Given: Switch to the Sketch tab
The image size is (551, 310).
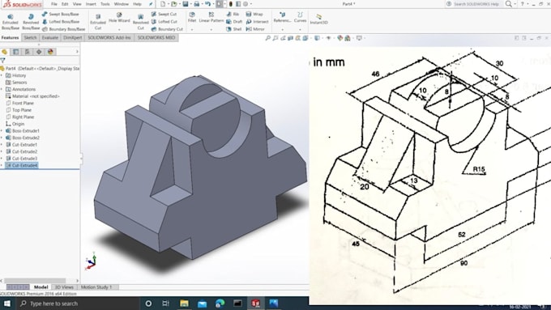Looking at the screenshot, I should 30,37.
